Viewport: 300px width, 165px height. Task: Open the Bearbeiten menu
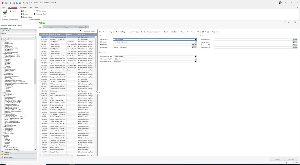coord(23,7)
